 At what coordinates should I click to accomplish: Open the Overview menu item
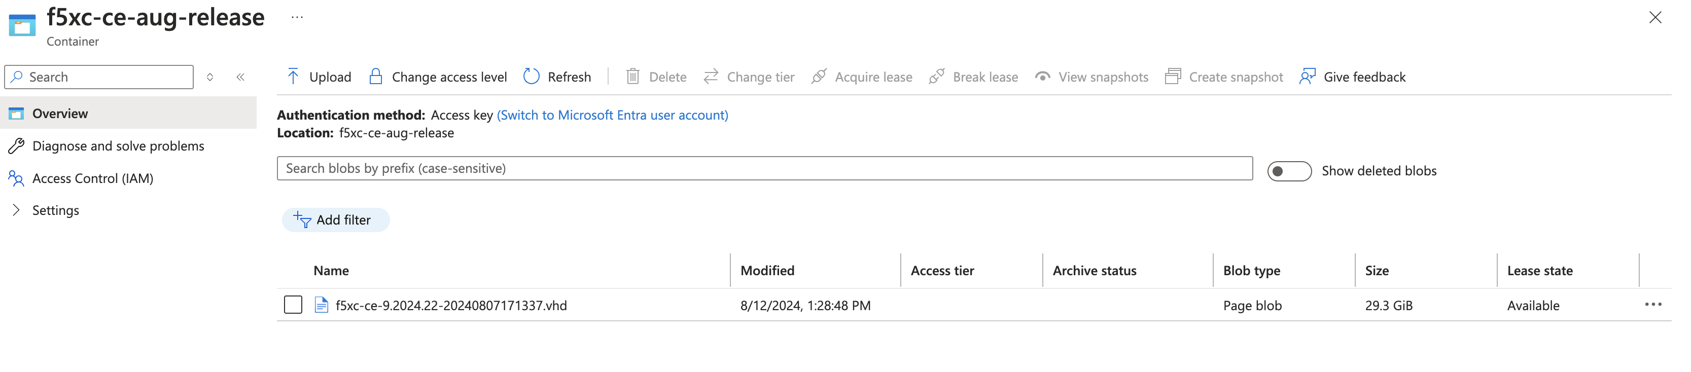(x=60, y=114)
